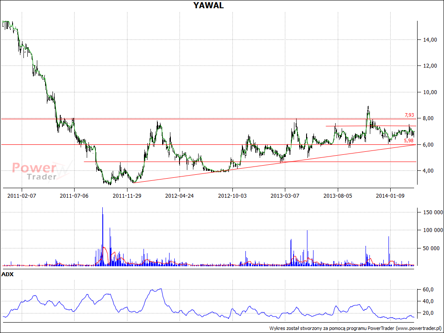
Task: Select the 2014-01-09 date label
Action: pyautogui.click(x=390, y=196)
